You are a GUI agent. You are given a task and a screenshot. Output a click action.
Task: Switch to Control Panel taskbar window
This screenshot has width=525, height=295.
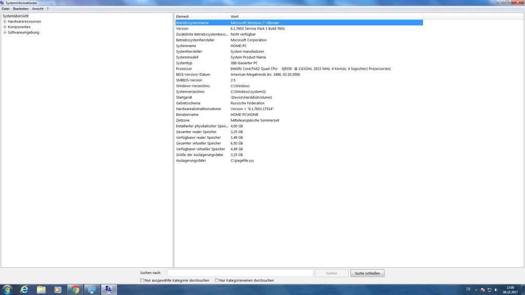coord(92,289)
